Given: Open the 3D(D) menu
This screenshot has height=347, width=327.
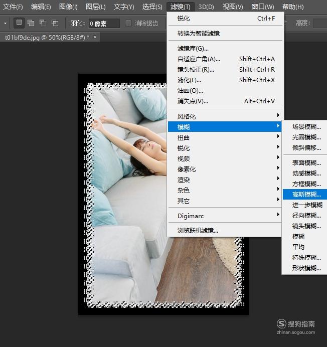Looking at the screenshot, I should point(206,7).
